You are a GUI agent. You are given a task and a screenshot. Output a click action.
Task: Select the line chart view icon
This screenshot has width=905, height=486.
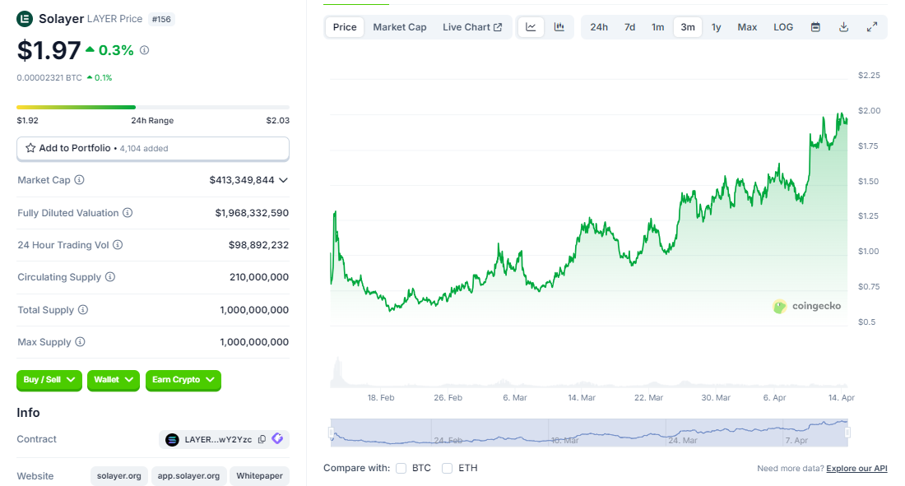coord(531,26)
